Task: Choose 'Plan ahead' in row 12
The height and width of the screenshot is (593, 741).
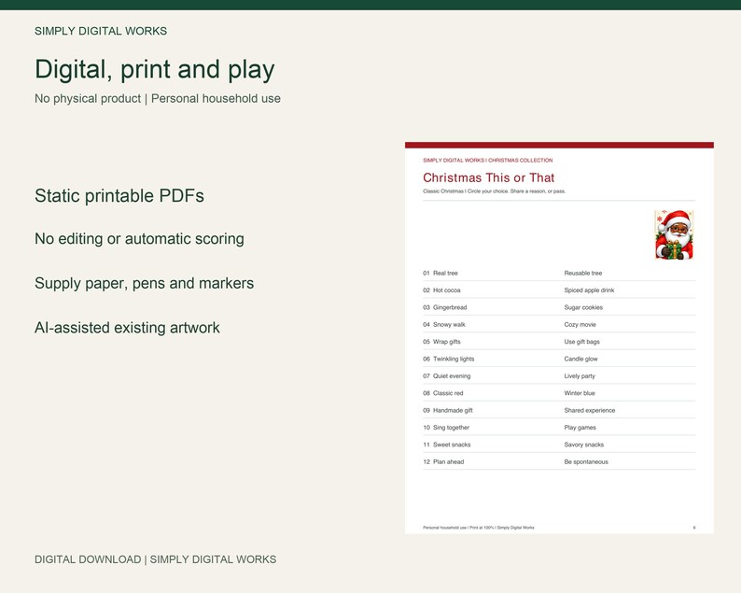Action: tap(449, 462)
